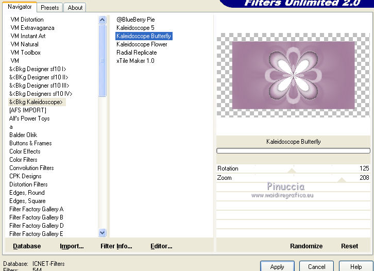Screen dimensions: 374x271
Task: Select Edges, Round category
Action: click(x=27, y=193)
